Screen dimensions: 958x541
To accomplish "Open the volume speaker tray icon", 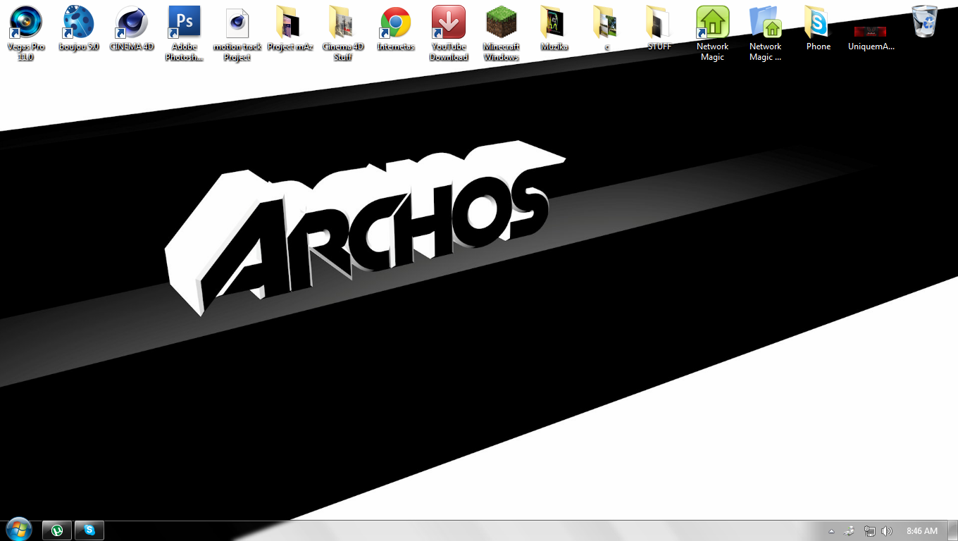I will tap(887, 531).
